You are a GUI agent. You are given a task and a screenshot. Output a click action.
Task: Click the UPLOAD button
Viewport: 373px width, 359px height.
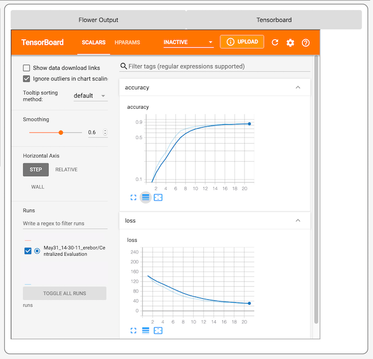pos(242,41)
